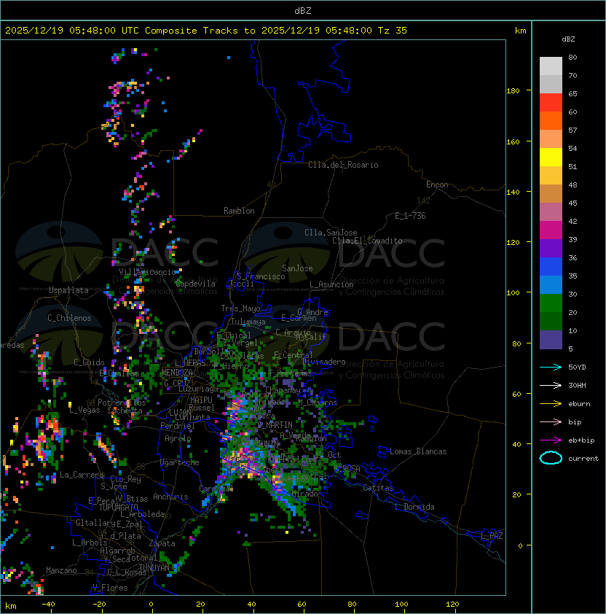The width and height of the screenshot is (606, 614).
Task: Click the La_Carrera label
Action: (x=82, y=475)
